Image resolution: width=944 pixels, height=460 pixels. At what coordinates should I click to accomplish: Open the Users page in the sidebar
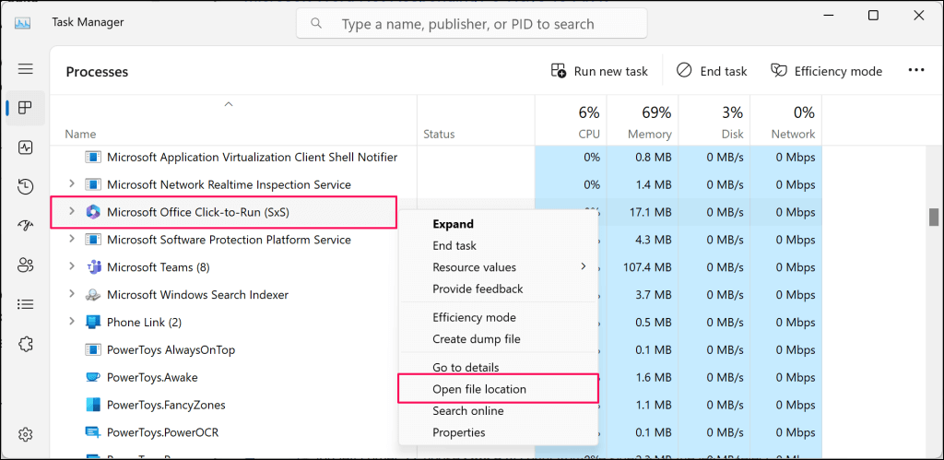click(x=26, y=265)
